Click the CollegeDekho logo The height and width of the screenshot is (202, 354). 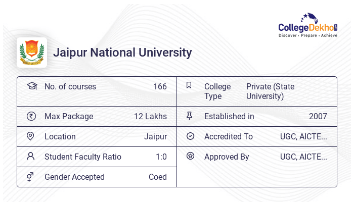(307, 26)
